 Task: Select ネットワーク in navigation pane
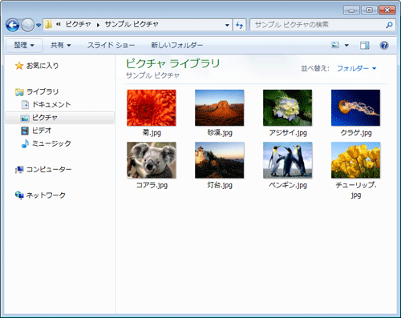coord(46,195)
